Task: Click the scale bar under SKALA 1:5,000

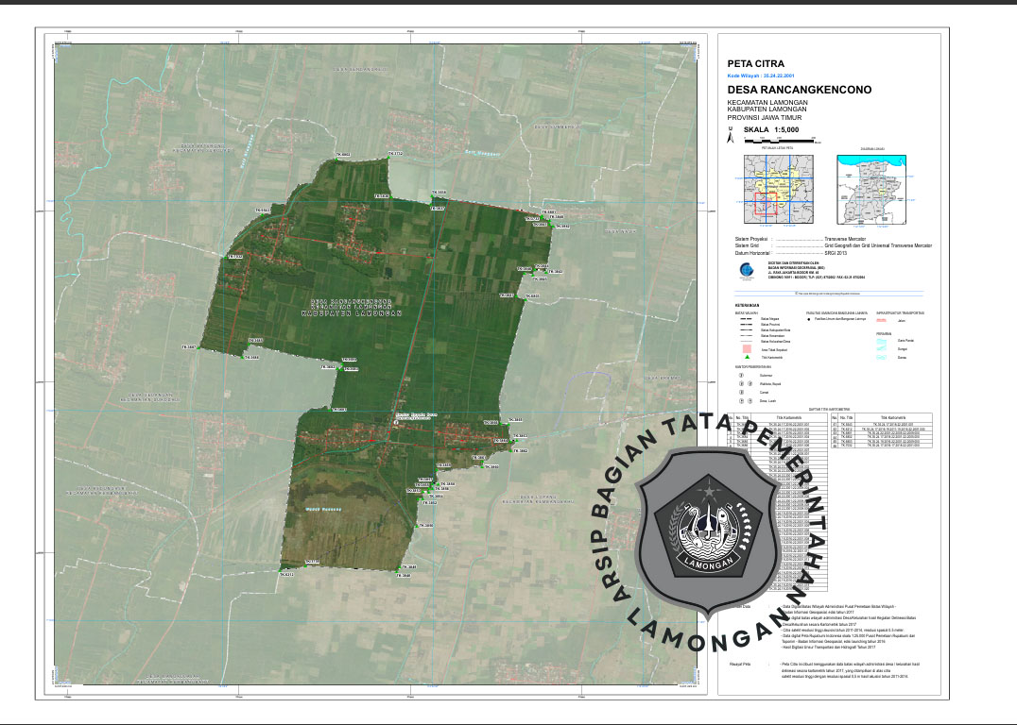Action: (766, 140)
